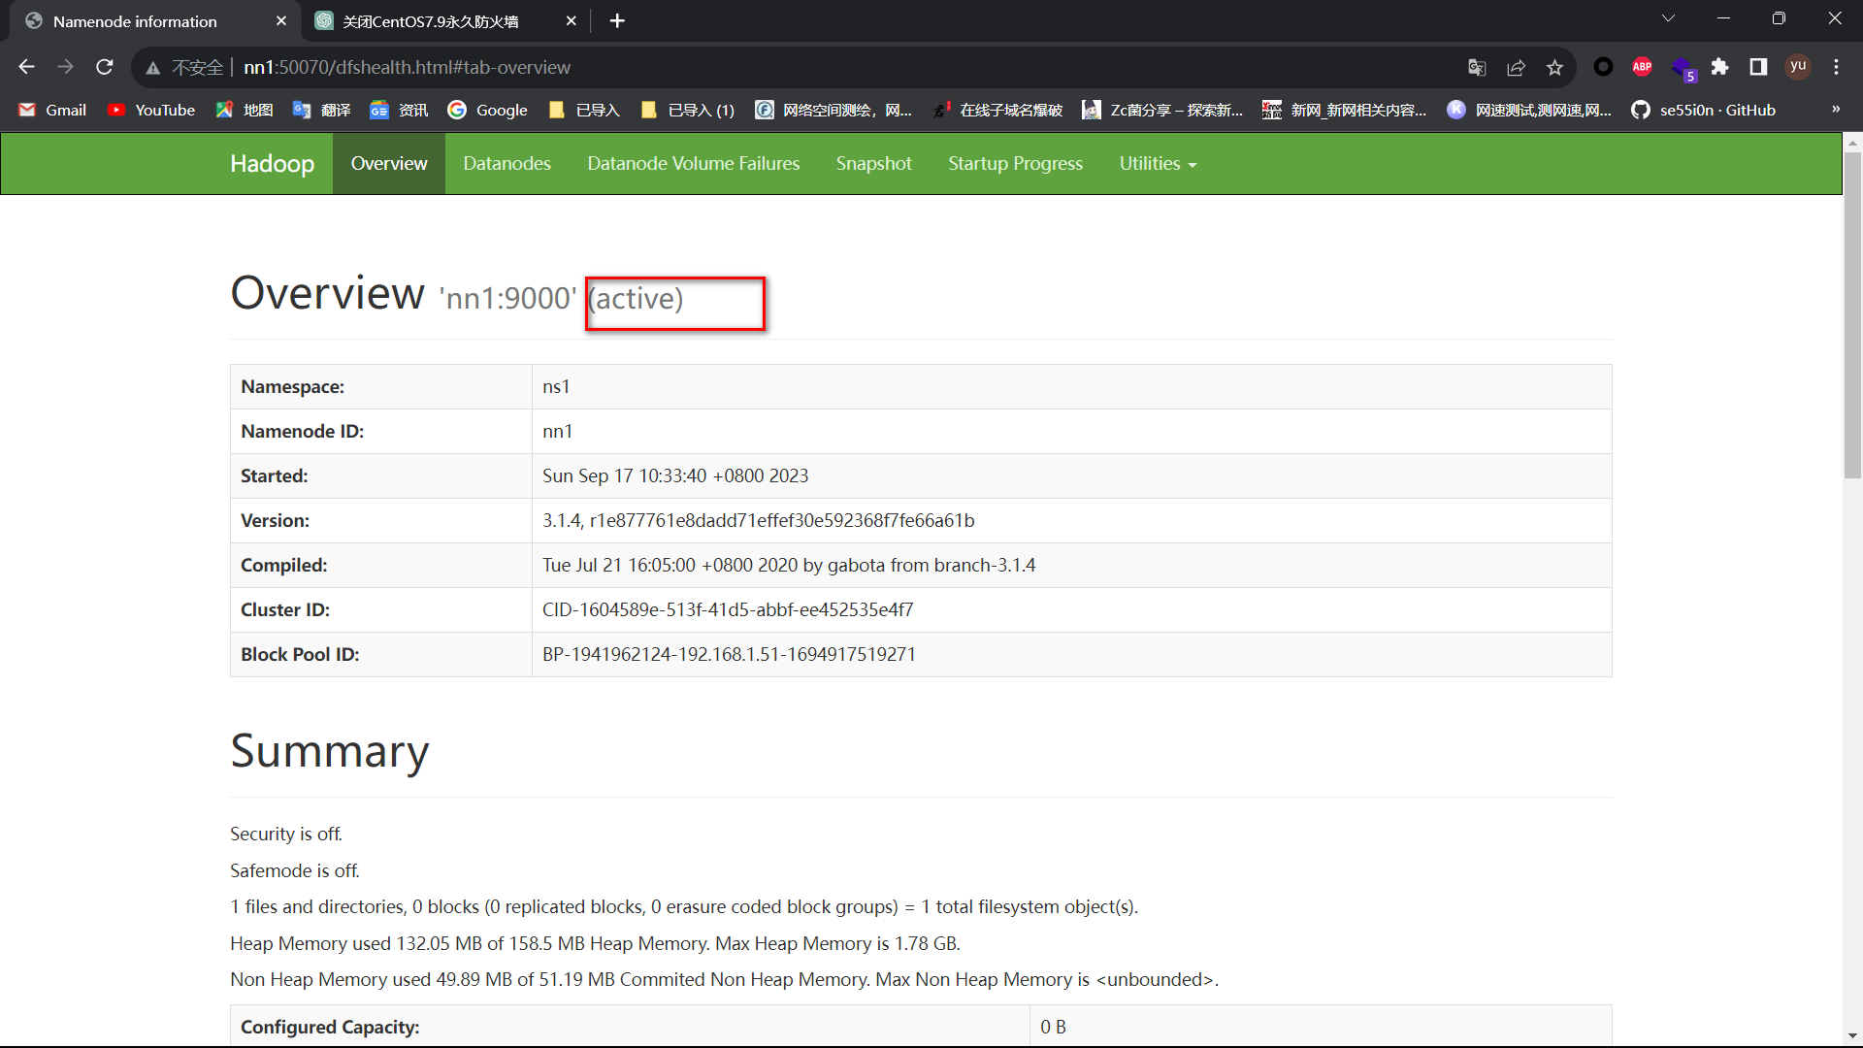
Task: Expand the hidden bookmarks overflow chevron
Action: pos(1835,110)
